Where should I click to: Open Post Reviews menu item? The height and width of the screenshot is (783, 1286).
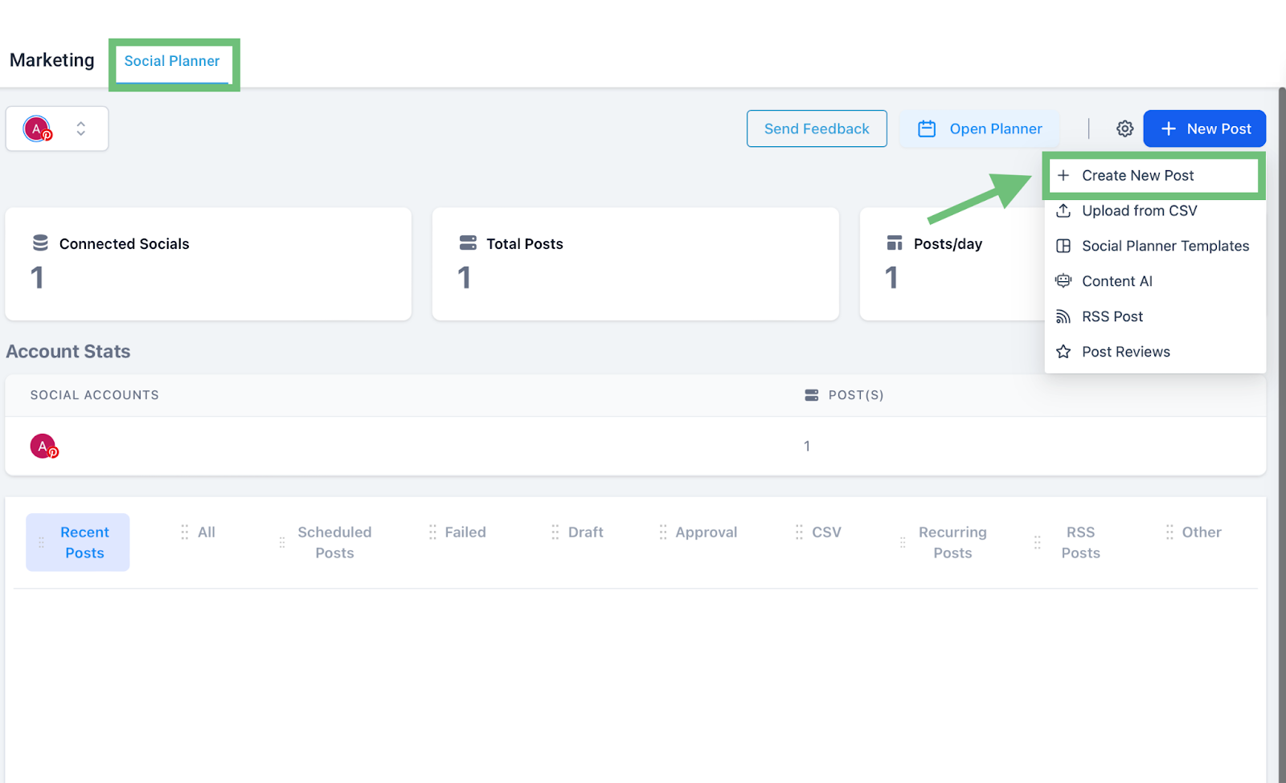1154,352
